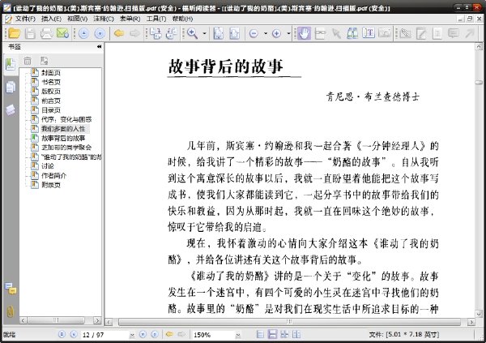
Task: Select the Text Select tool
Action: click(369, 33)
